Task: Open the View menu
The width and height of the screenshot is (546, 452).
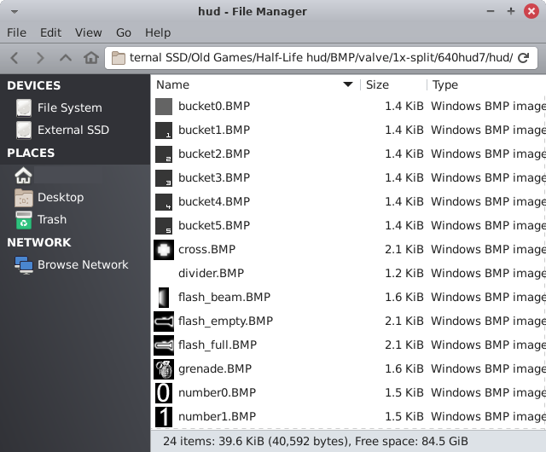Action: point(88,32)
